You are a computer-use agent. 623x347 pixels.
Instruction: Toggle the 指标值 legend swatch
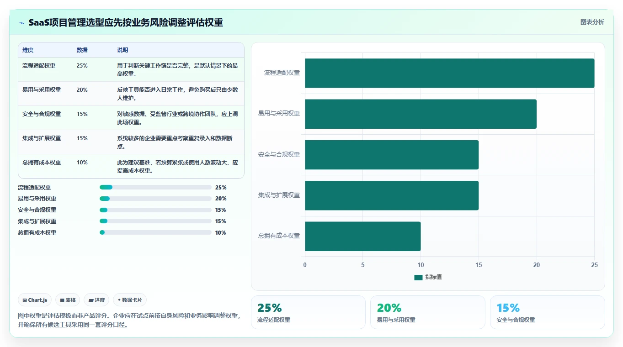coord(418,277)
